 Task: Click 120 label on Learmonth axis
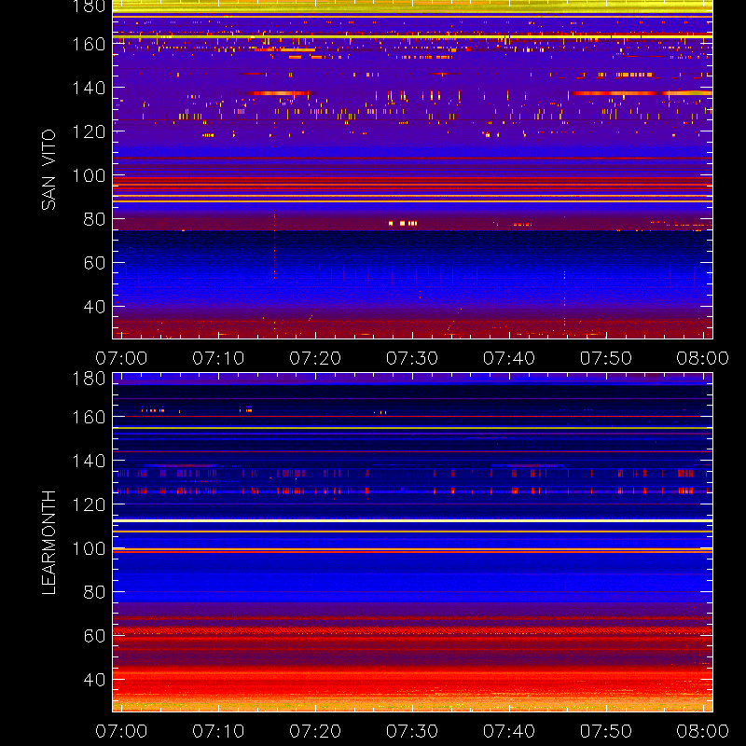point(89,504)
